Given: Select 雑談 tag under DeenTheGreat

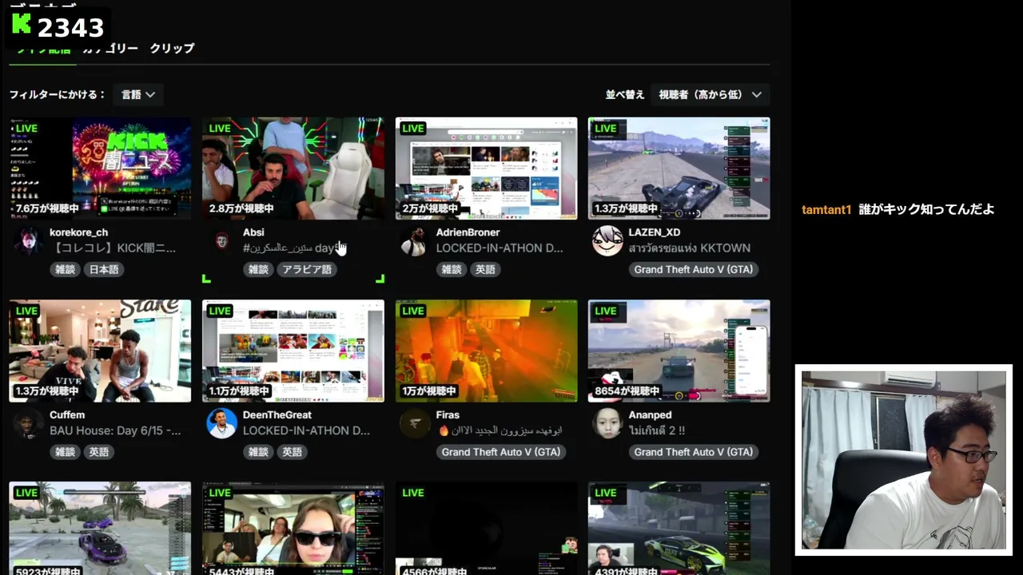Looking at the screenshot, I should (x=258, y=452).
